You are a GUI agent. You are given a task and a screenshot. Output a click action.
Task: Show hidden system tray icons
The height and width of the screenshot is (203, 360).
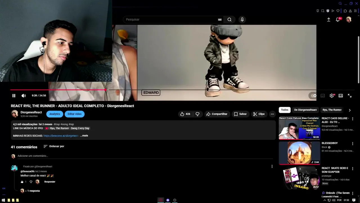[x=325, y=200]
